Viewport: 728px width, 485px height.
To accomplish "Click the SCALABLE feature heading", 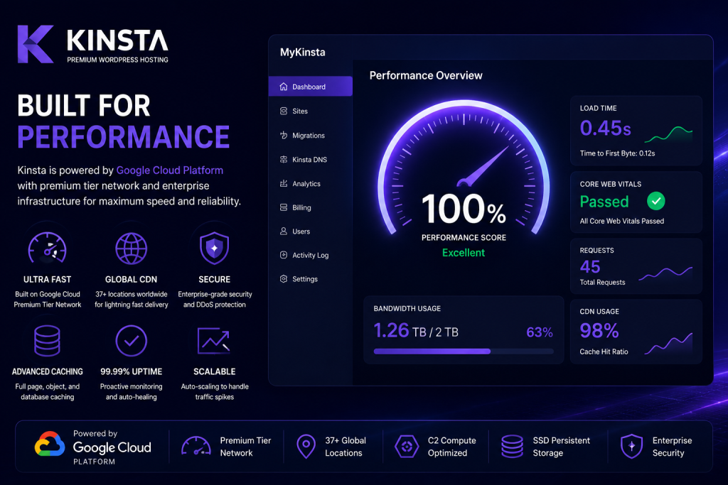I will 215,372.
